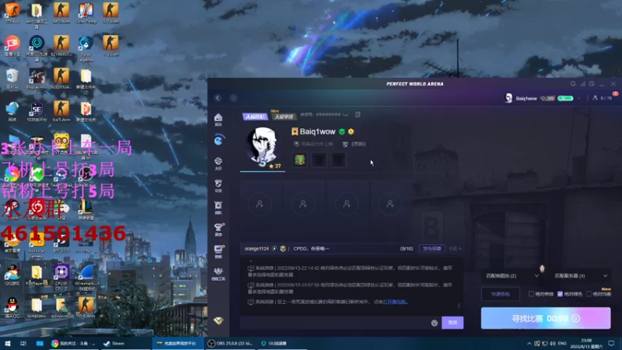Go back with the Arena back arrow
Image resolution: width=622 pixels, height=350 pixels.
(x=218, y=98)
